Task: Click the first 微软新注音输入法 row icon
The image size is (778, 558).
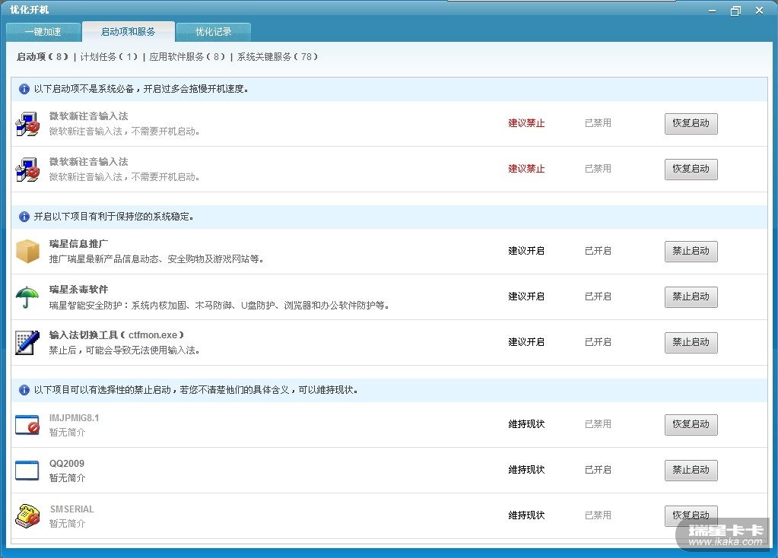Action: [27, 124]
